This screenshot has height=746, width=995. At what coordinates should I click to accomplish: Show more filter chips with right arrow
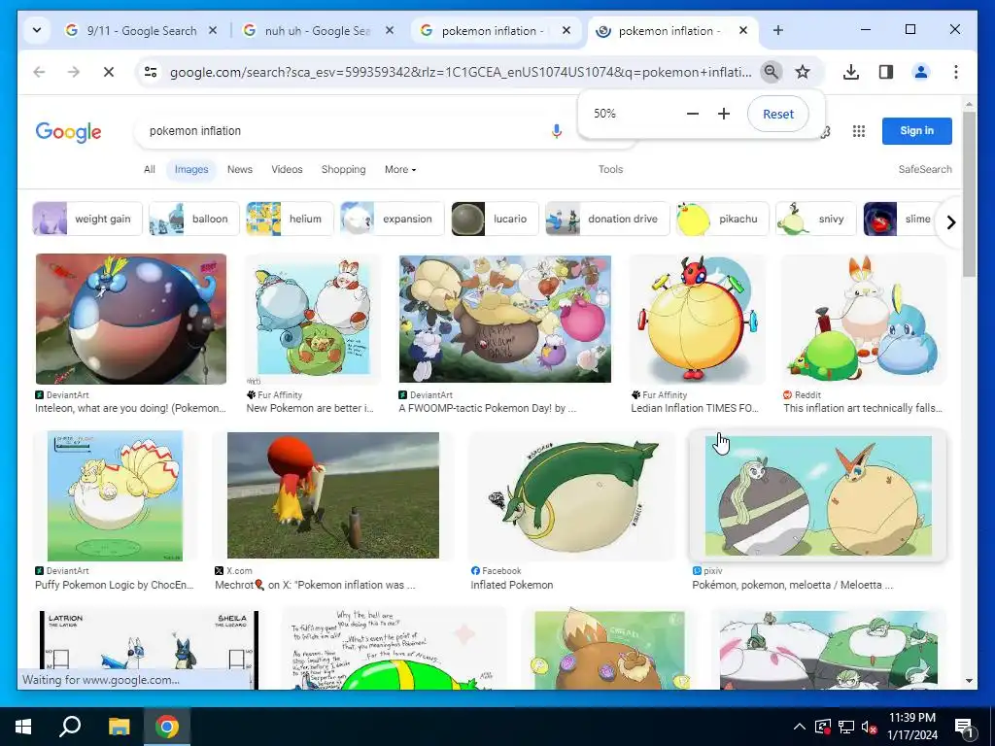pyautogui.click(x=950, y=222)
